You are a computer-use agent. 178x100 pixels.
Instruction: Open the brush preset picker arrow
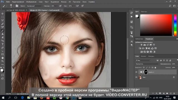point(13,6)
